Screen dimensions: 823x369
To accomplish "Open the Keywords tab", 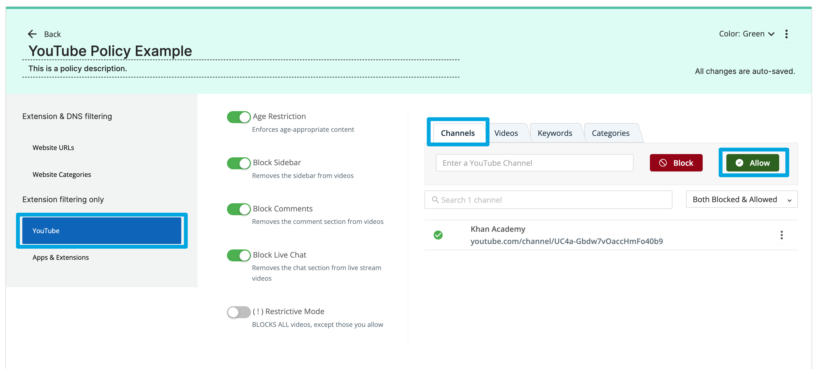I will point(555,133).
